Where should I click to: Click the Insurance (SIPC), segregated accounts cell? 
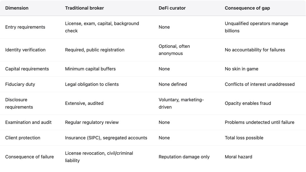click(106, 138)
